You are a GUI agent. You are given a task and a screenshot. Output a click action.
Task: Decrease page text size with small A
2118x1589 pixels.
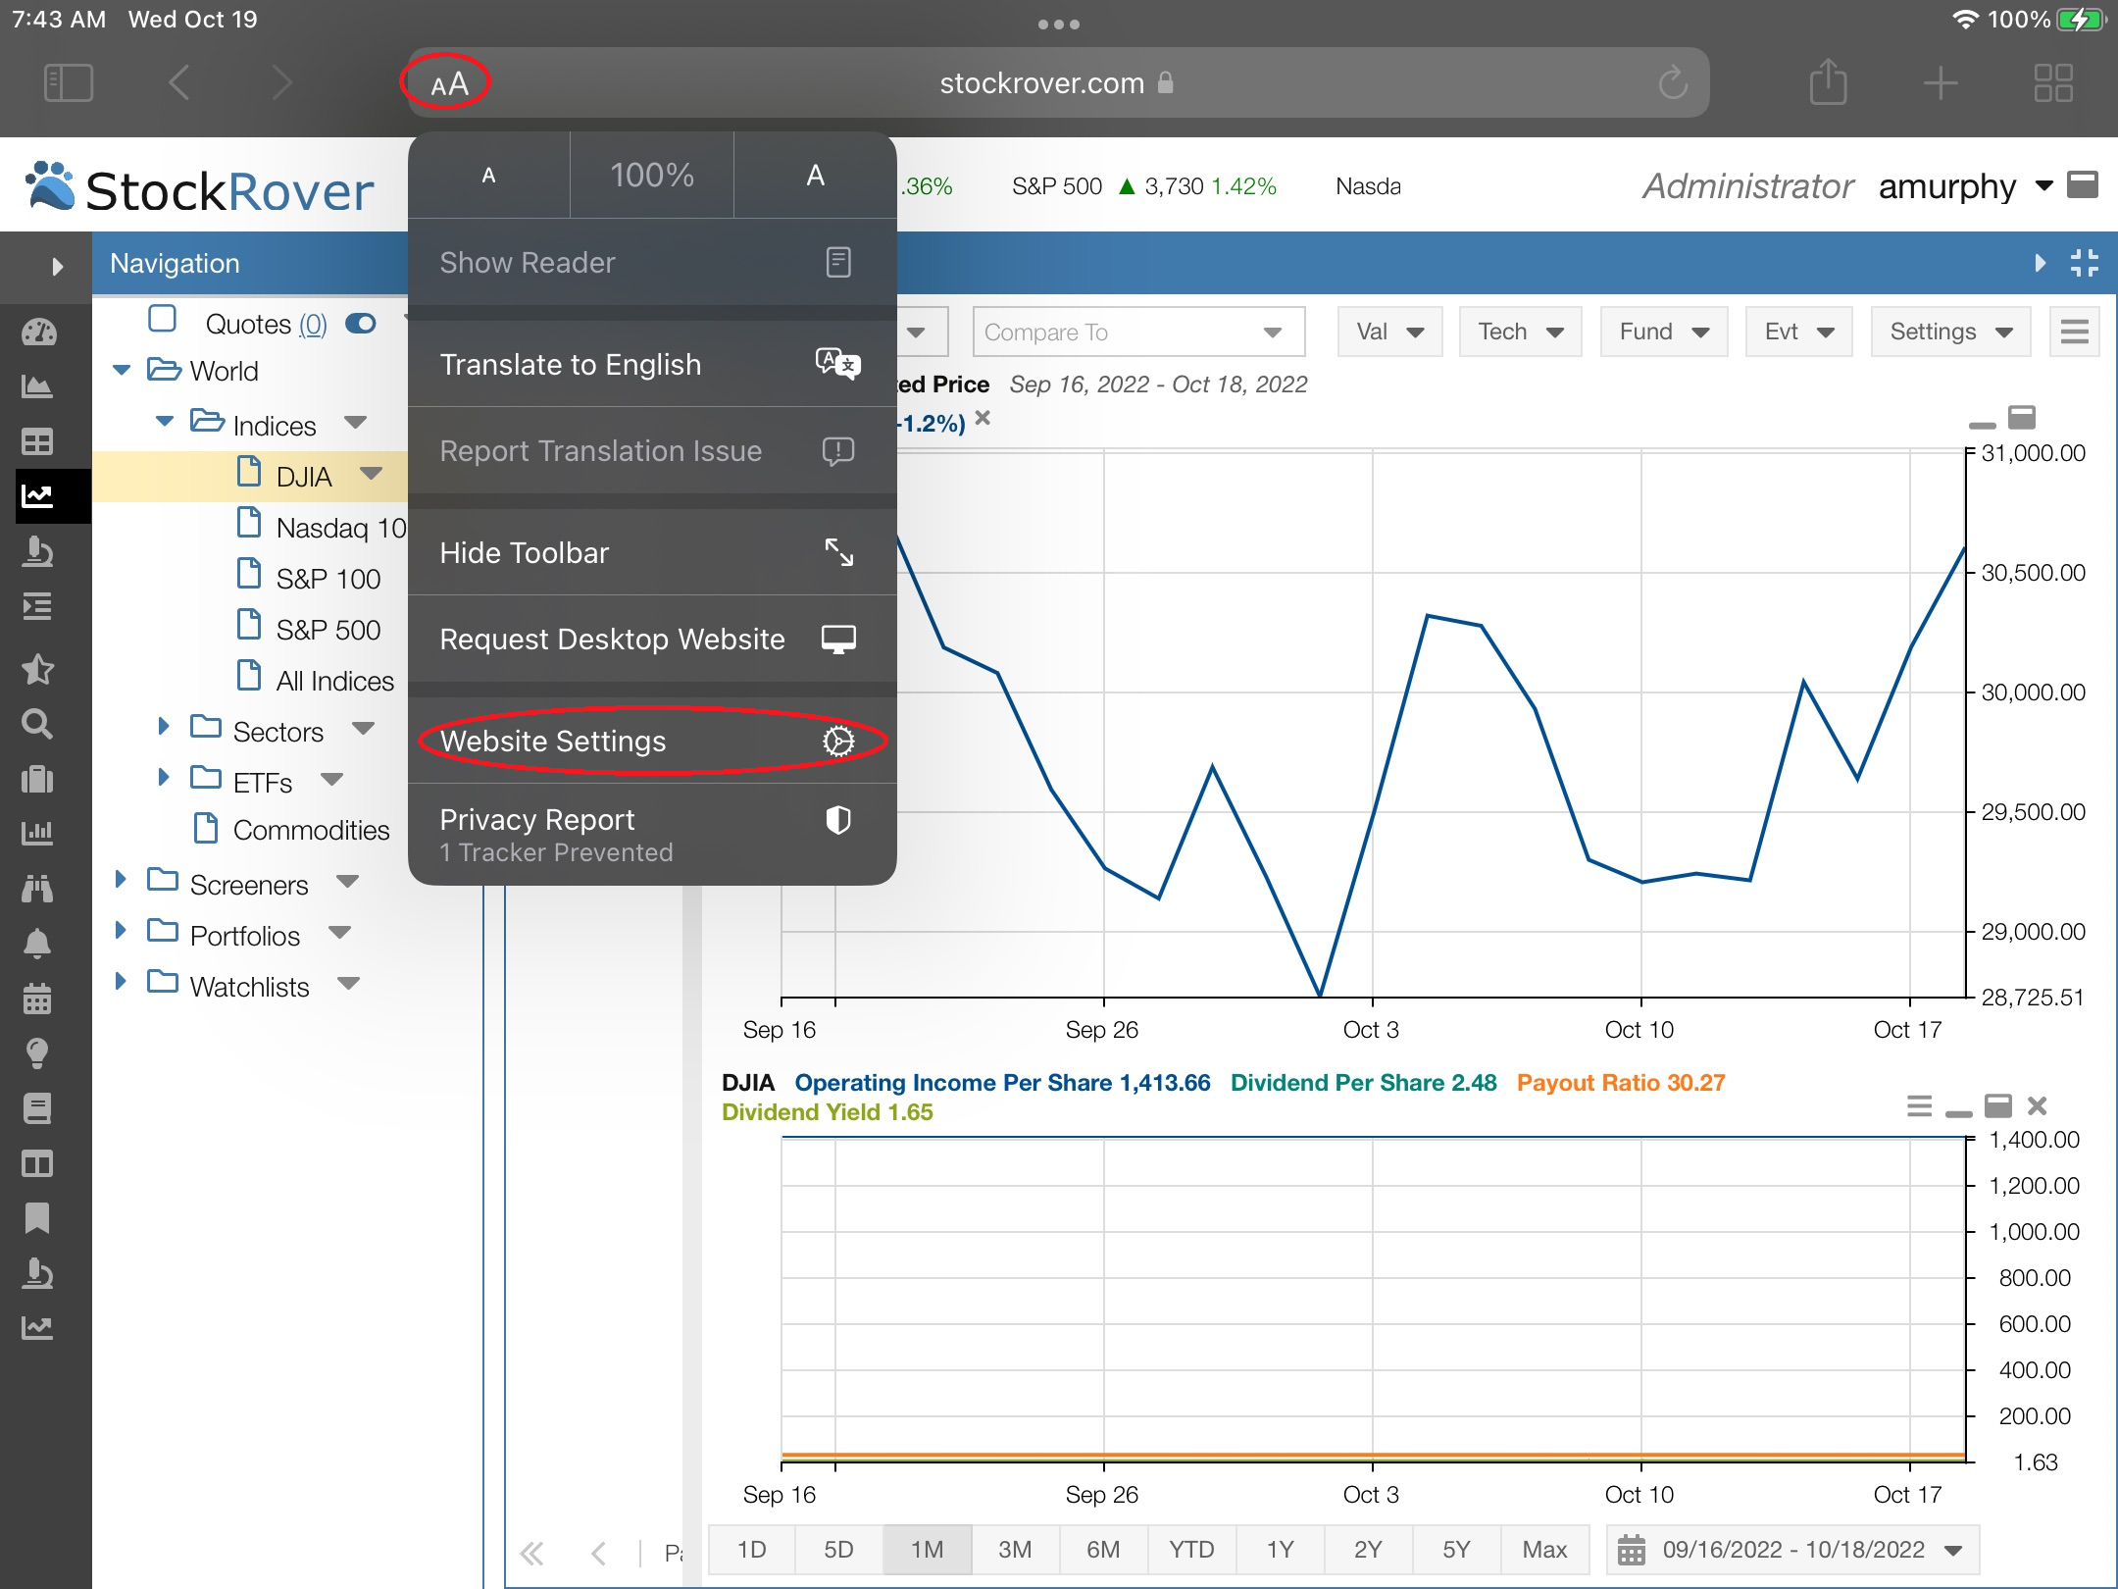pos(489,176)
